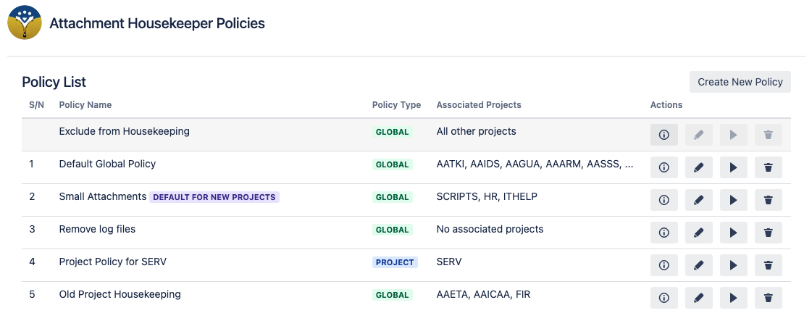Click the truncated Default Global Policy projects list
This screenshot has height=313, width=812.
click(x=535, y=164)
